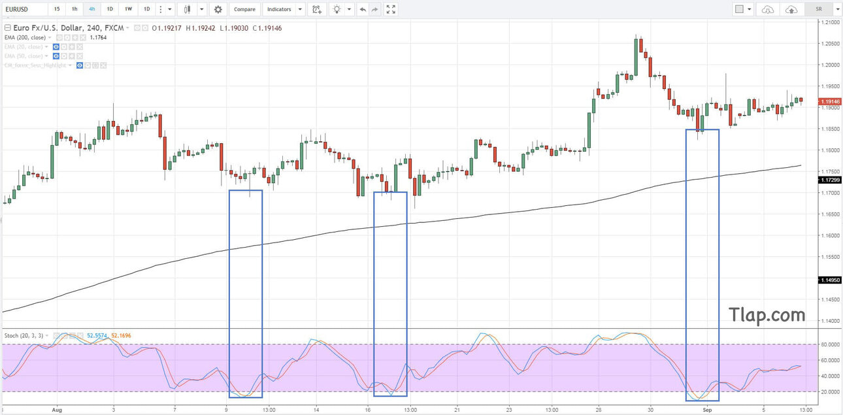
Task: Switch to the 15 minute timeframe
Action: coord(57,9)
